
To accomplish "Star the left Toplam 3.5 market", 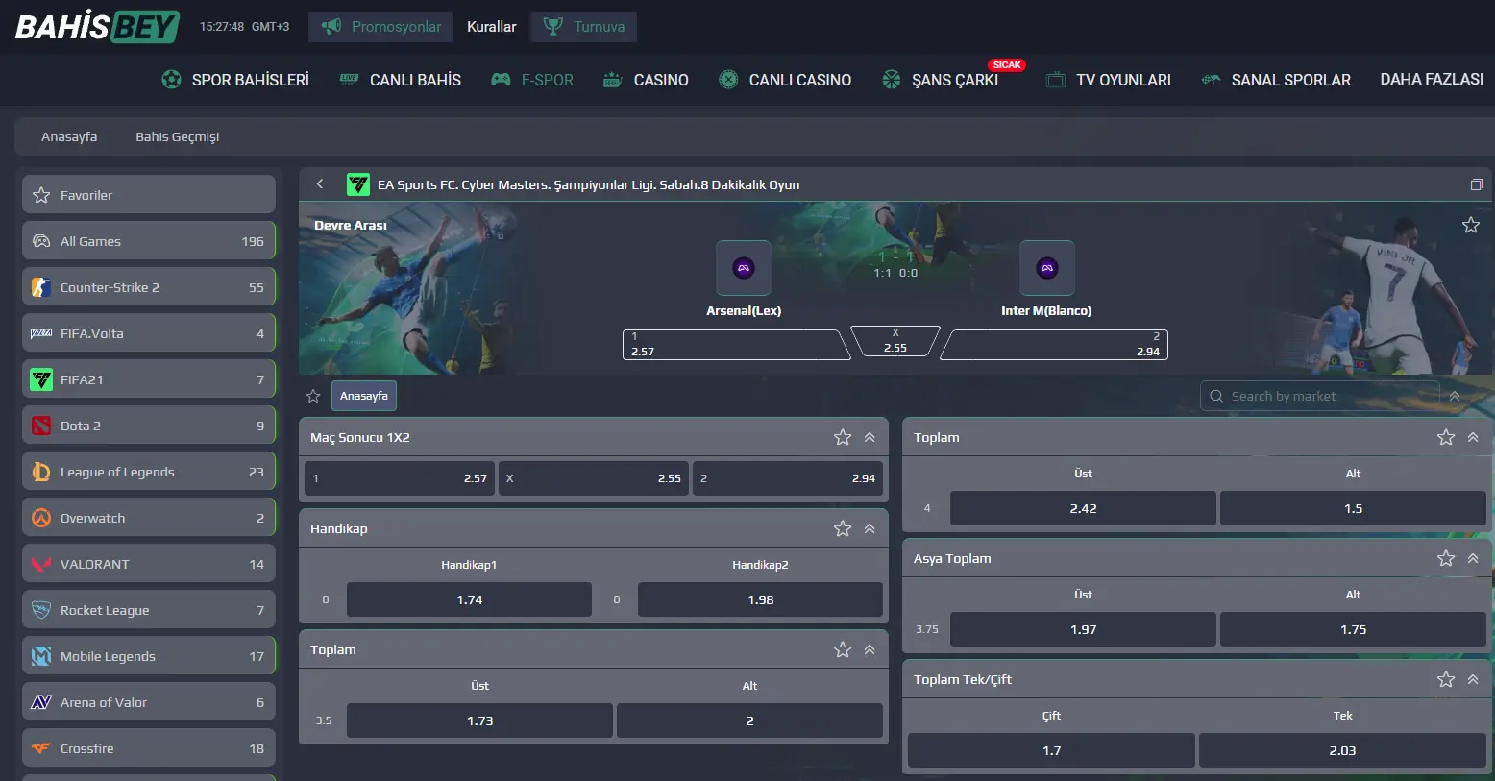I will click(x=843, y=649).
